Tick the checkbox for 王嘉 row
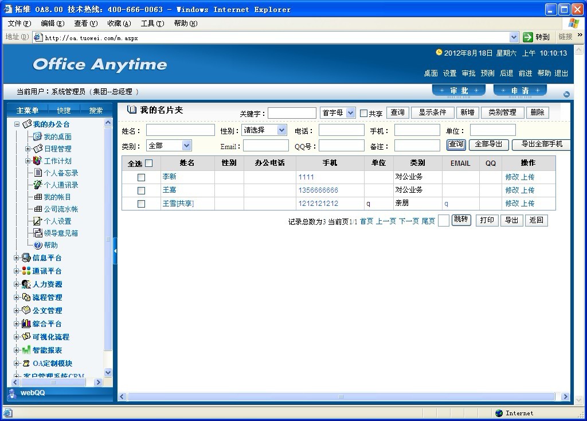587x421 pixels. (x=141, y=190)
